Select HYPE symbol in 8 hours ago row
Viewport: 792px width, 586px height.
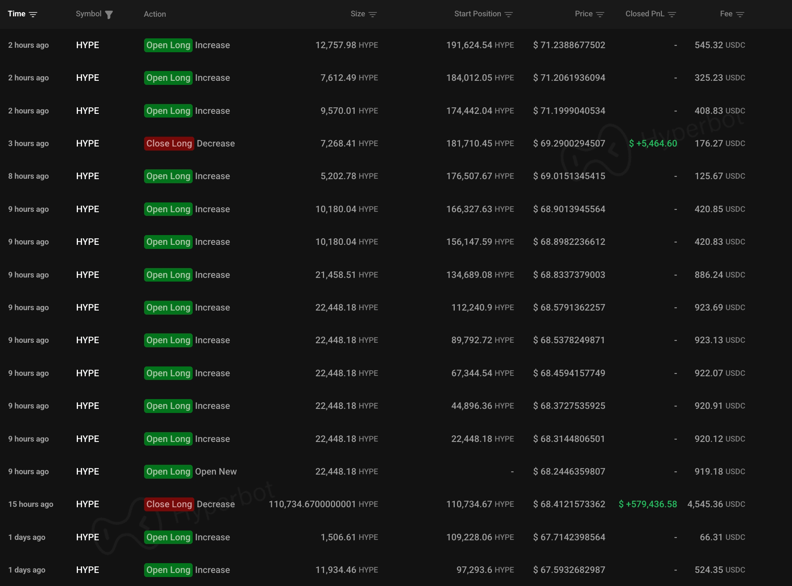click(87, 176)
